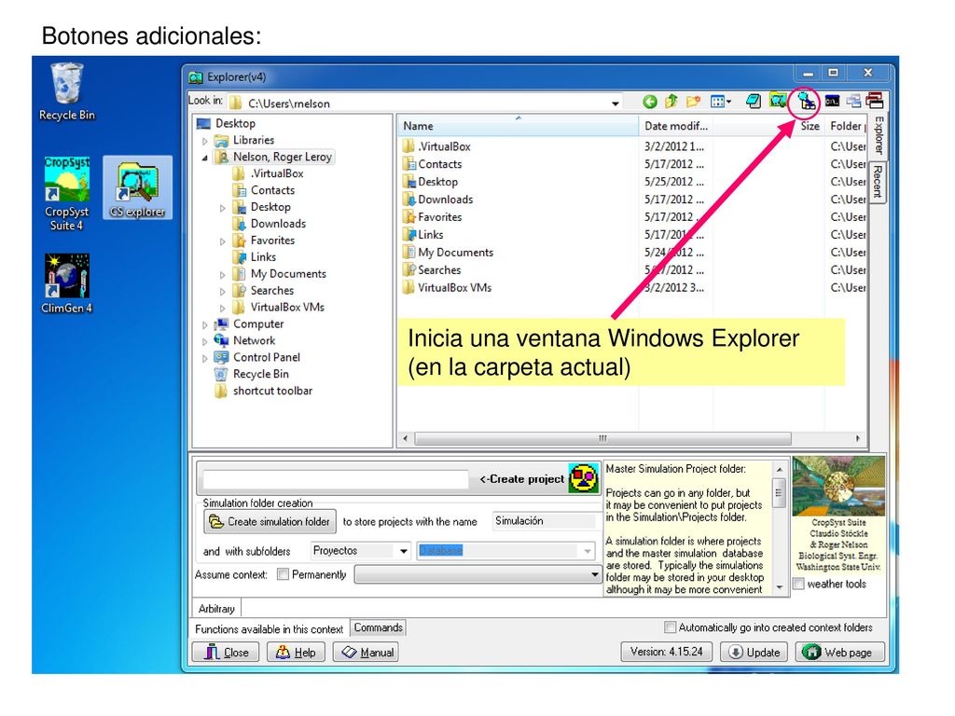Select CropSyst Suite 4 desktop shortcut
The height and width of the screenshot is (716, 955).
(66, 194)
